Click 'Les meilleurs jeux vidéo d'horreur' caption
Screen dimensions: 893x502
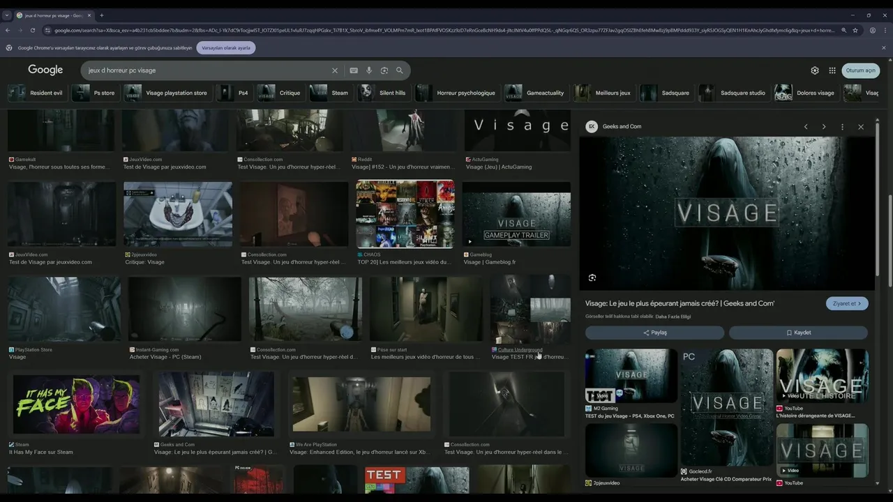pyautogui.click(x=425, y=357)
